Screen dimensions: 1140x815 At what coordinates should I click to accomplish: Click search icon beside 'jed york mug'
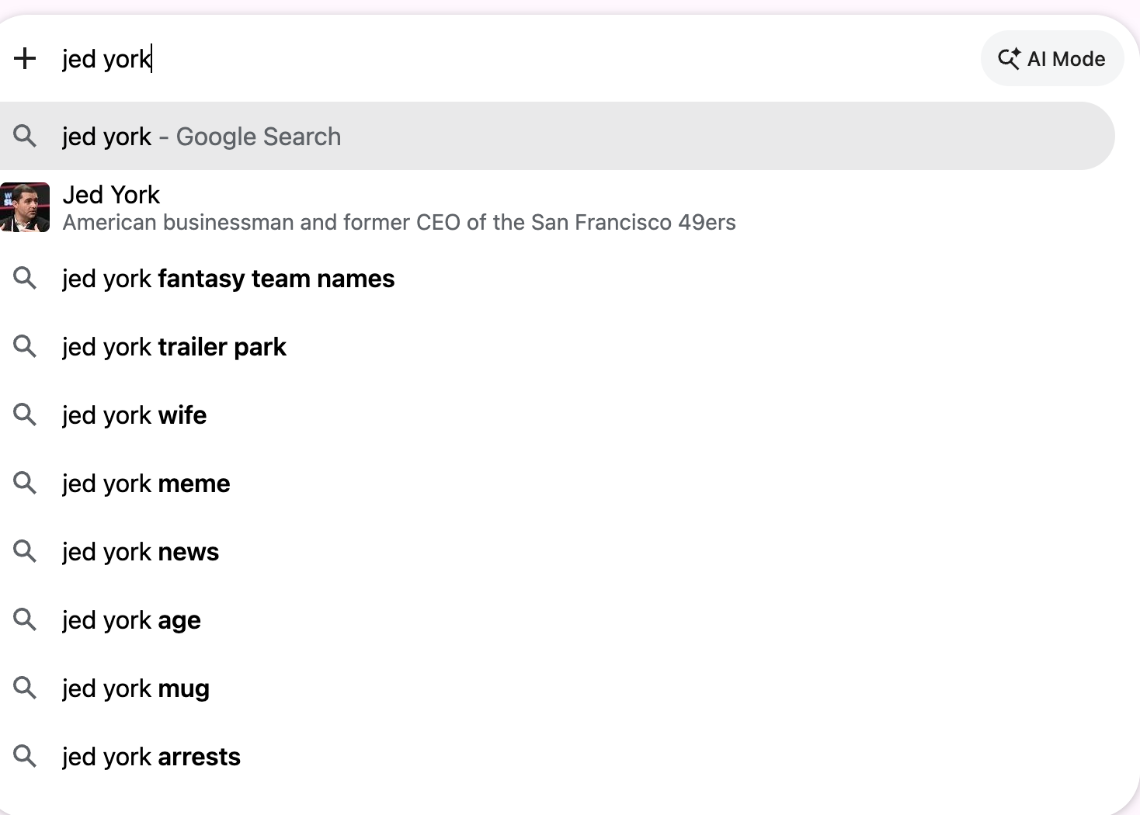click(25, 688)
